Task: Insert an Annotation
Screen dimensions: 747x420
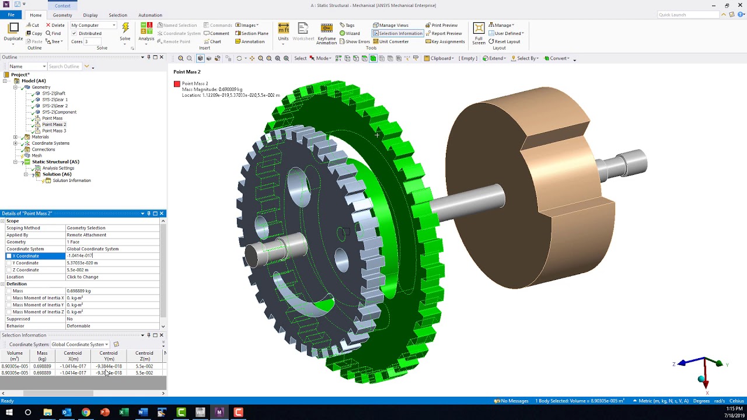Action: pyautogui.click(x=250, y=41)
